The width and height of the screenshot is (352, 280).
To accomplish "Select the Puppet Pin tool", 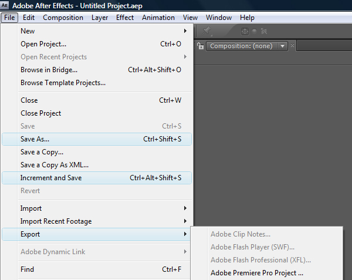I will point(207,31).
